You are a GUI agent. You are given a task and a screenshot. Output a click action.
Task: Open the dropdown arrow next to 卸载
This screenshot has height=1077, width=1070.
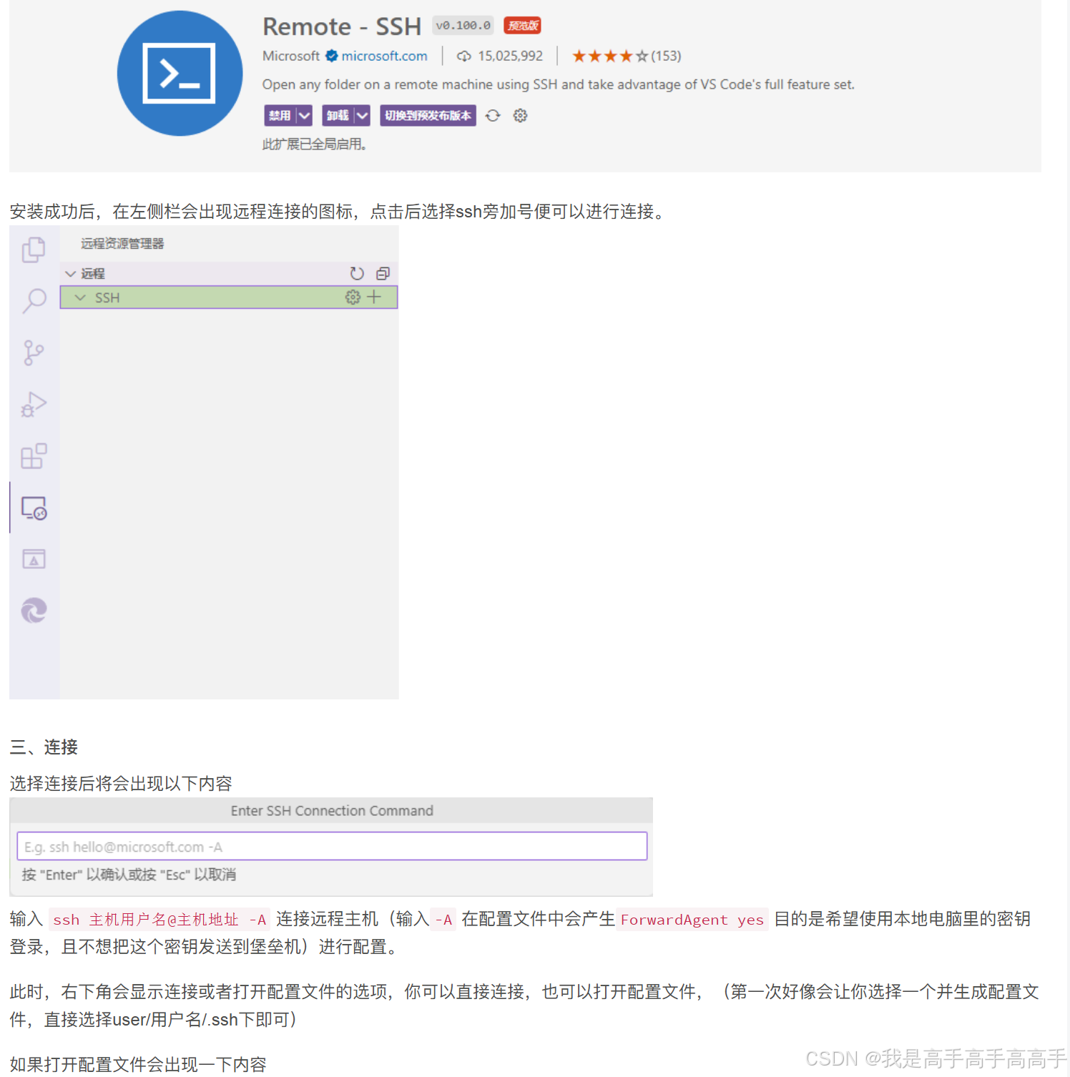tap(362, 115)
